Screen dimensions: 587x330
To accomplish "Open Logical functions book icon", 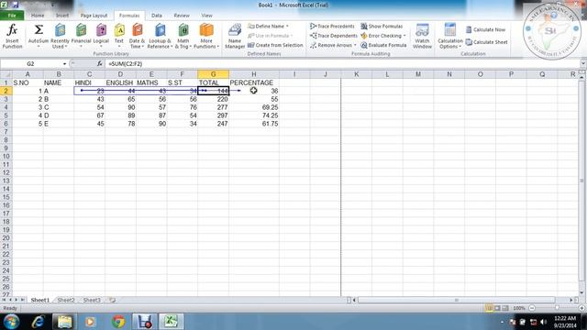I will tap(101, 30).
